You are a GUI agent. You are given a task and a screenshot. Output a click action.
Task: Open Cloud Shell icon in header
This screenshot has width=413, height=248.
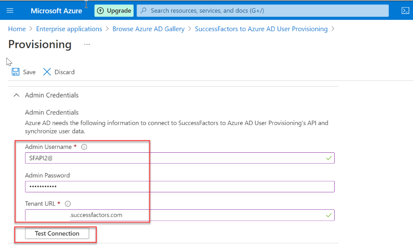[405, 10]
